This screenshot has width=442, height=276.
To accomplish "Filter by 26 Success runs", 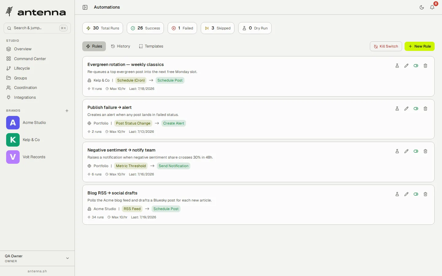I will click(145, 28).
